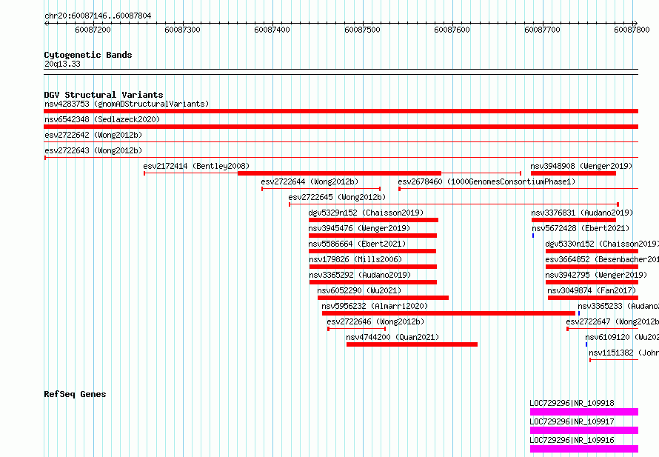The width and height of the screenshot is (659, 457).
Task: Open the esv2722642 Wong2012b variant label
Action: 93,135
